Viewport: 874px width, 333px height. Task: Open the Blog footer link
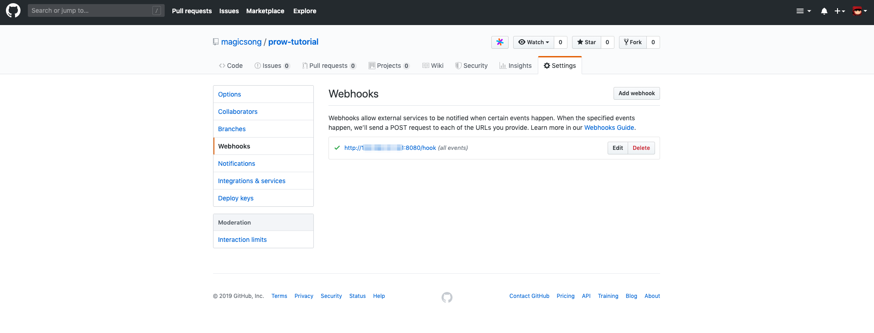tap(631, 296)
